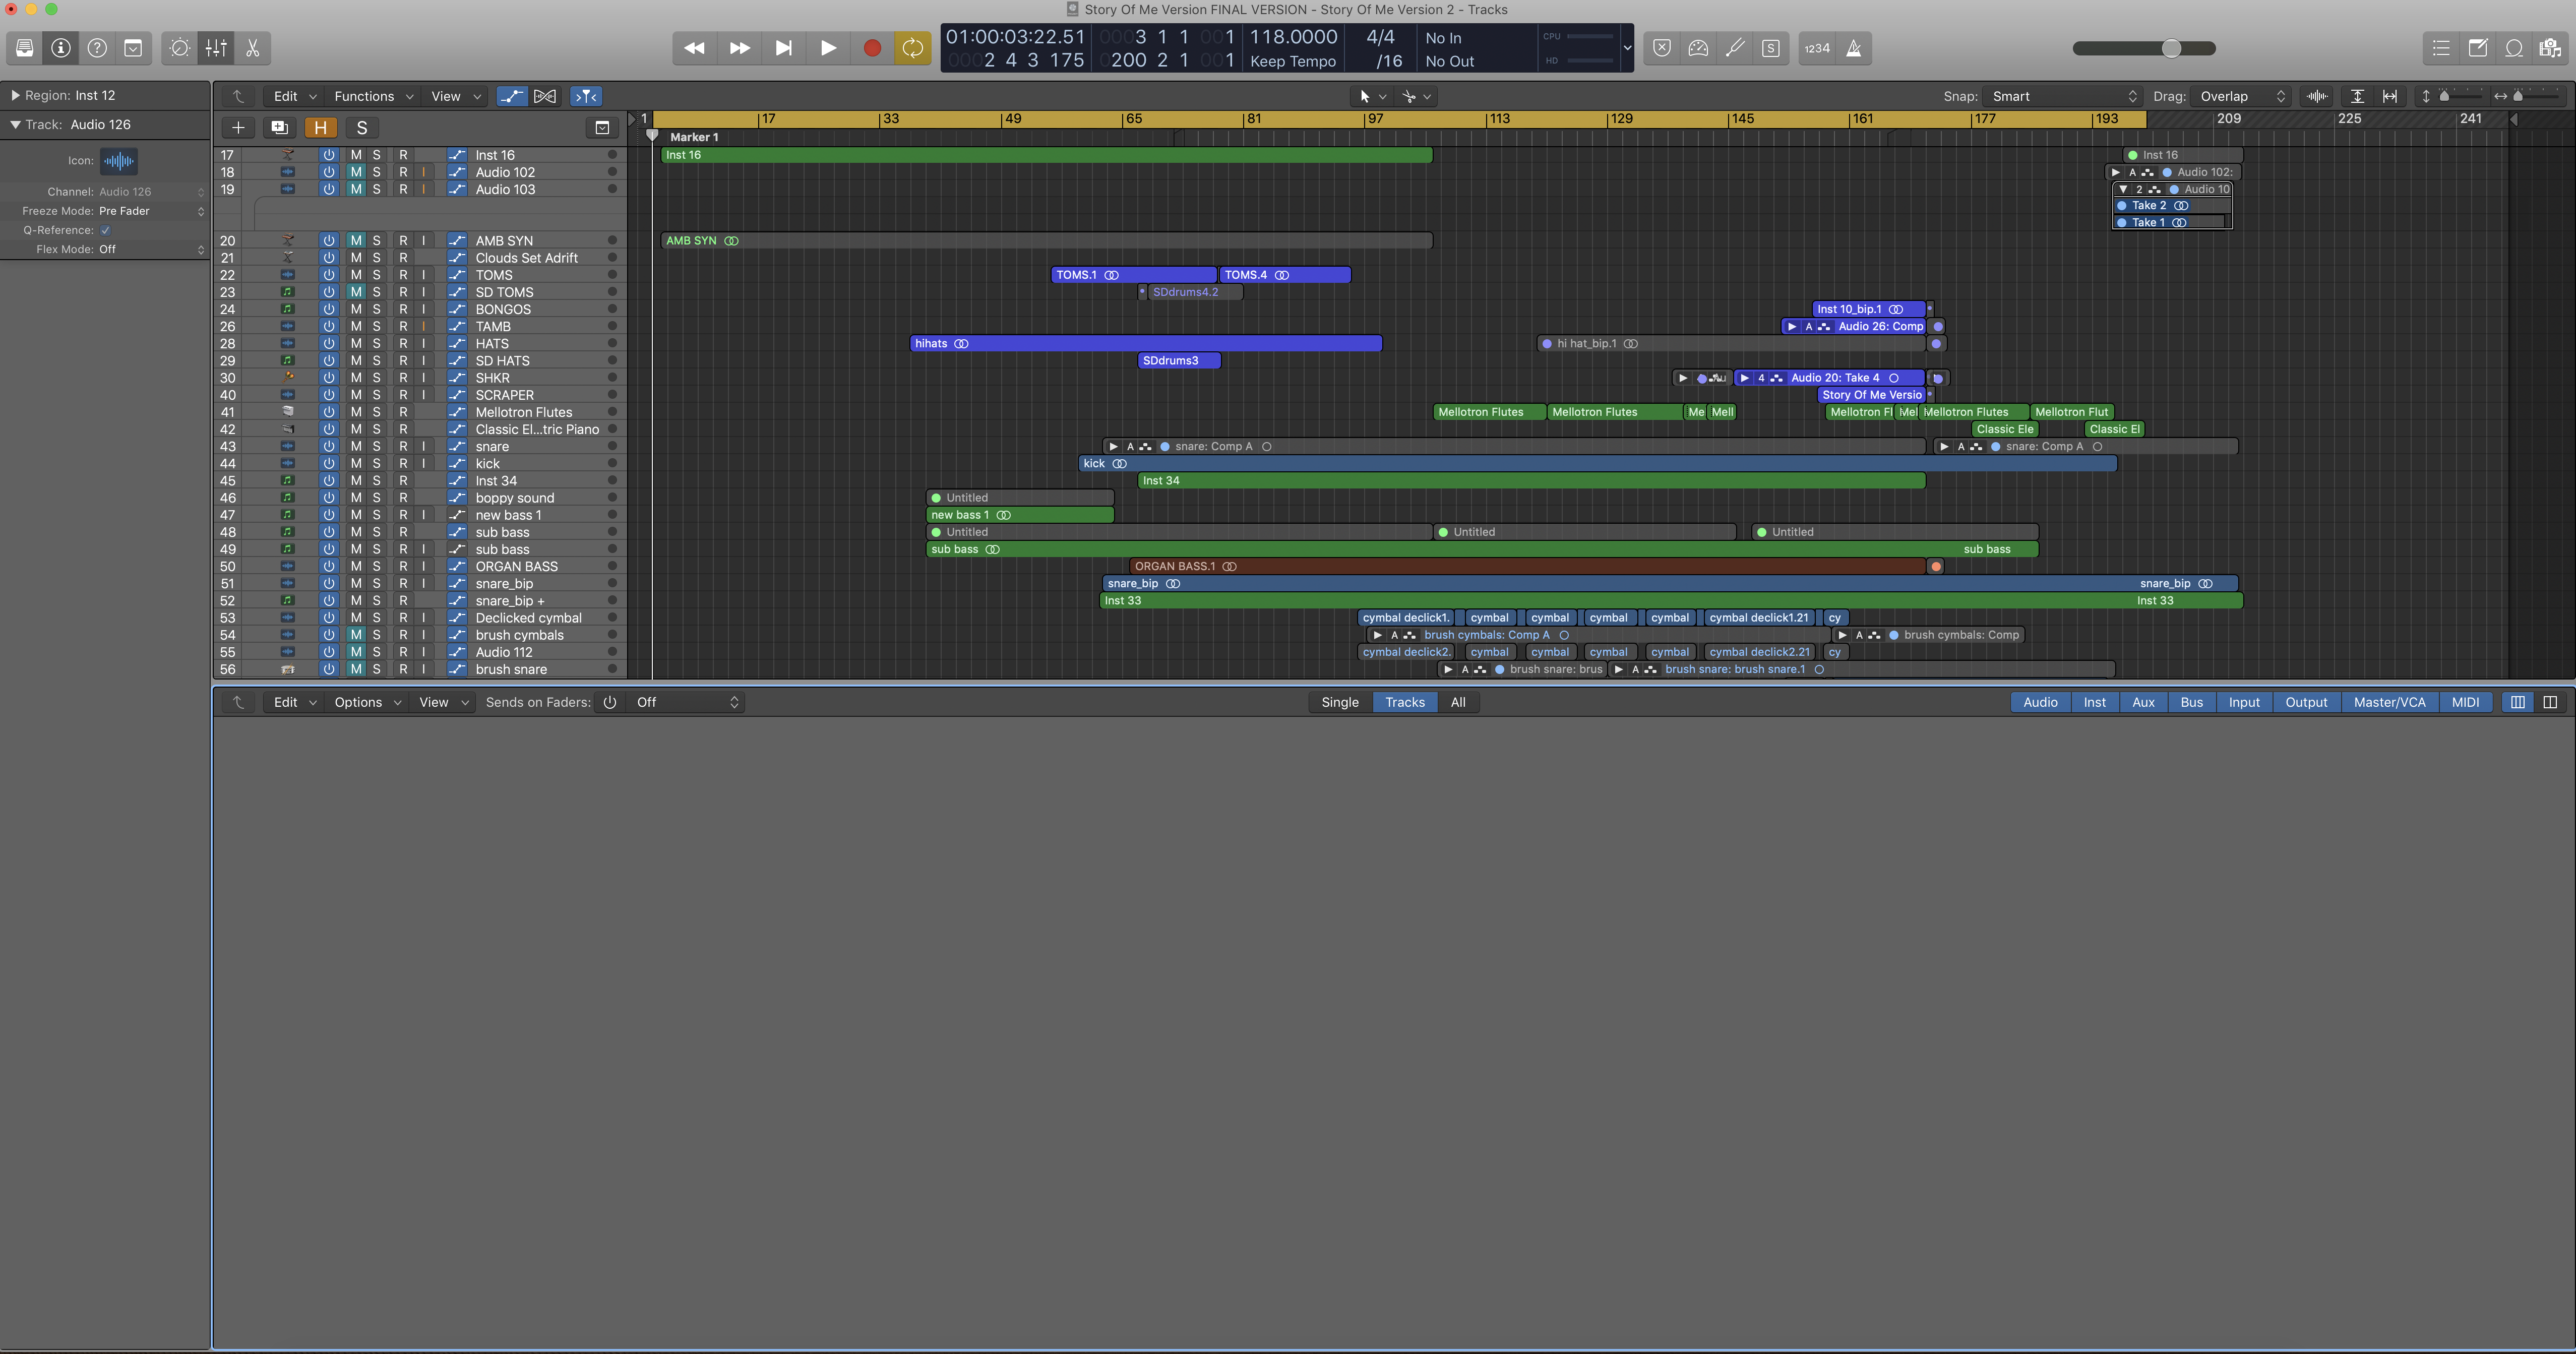2576x1354 pixels.
Task: Open the Scissors editor tool
Action: [x=253, y=48]
